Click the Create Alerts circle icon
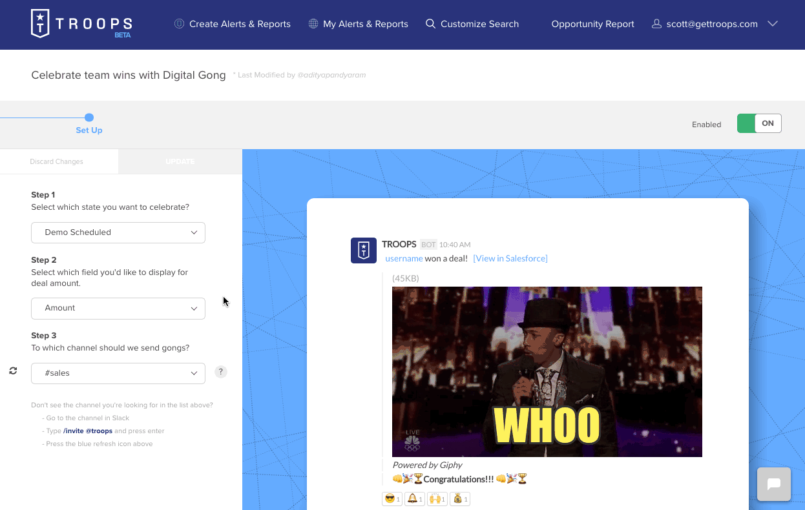The image size is (805, 510). (180, 24)
